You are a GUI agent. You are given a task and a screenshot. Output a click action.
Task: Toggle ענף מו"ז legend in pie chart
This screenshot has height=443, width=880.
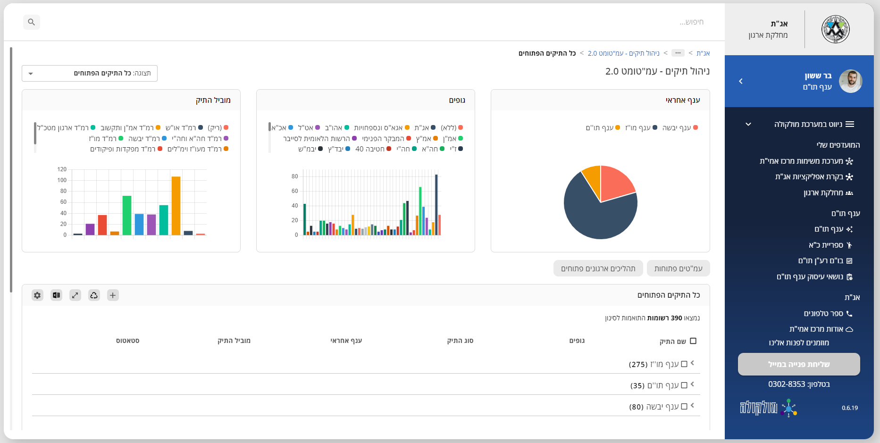[x=641, y=127]
